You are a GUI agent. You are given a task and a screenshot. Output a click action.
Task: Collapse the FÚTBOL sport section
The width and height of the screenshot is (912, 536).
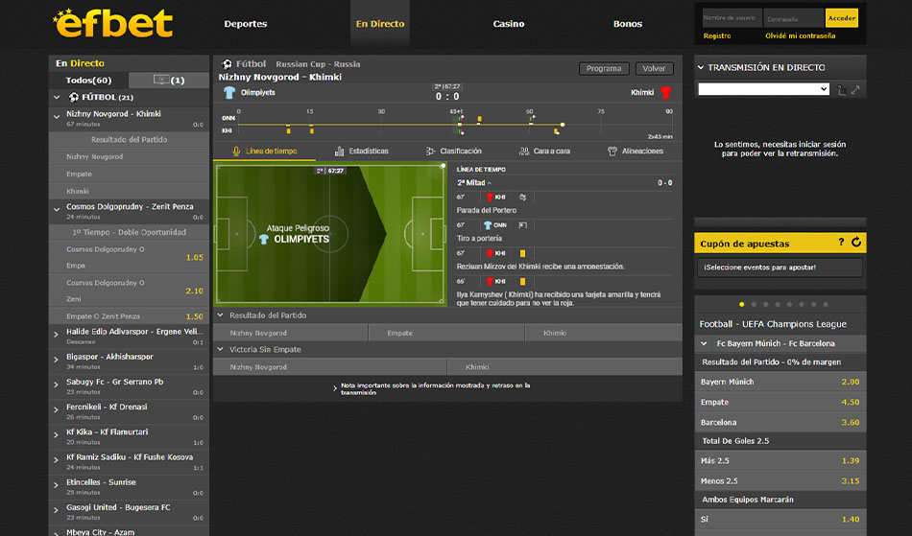pyautogui.click(x=57, y=97)
